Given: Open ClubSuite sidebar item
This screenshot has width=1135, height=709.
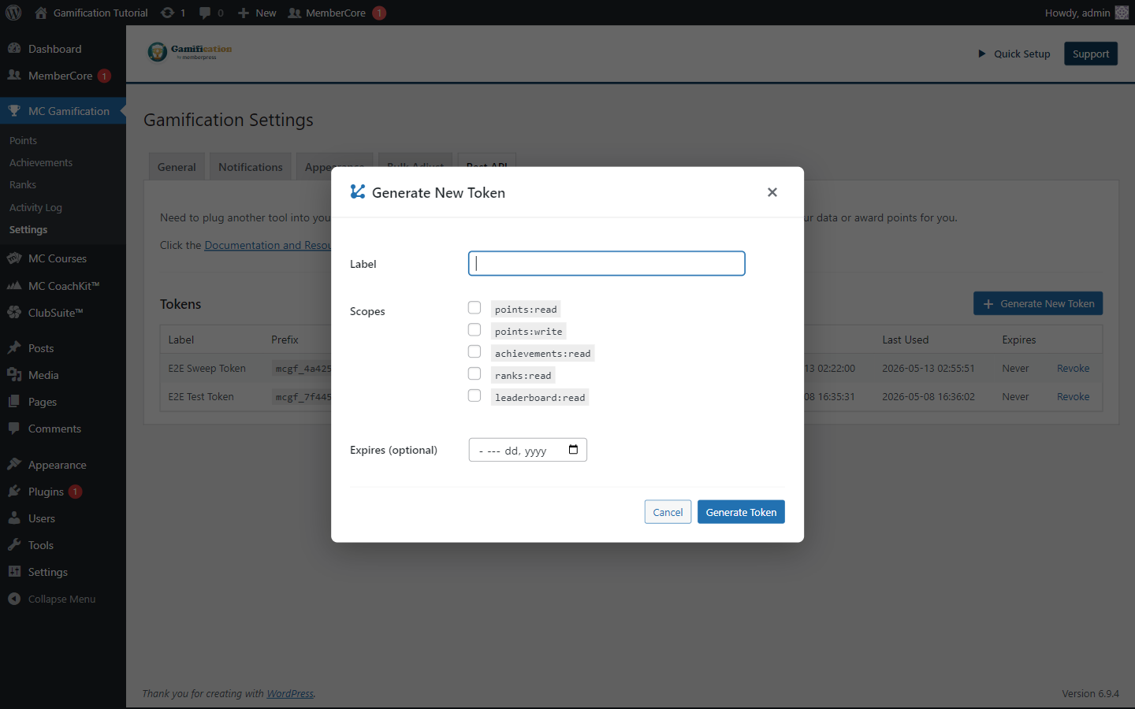Looking at the screenshot, I should click(63, 313).
